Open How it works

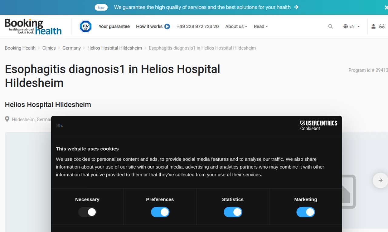149,27
